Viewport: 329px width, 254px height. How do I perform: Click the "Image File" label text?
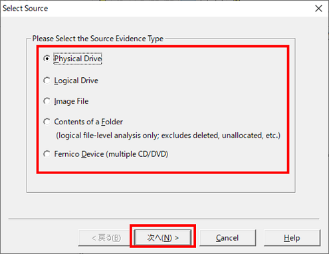pos(71,101)
